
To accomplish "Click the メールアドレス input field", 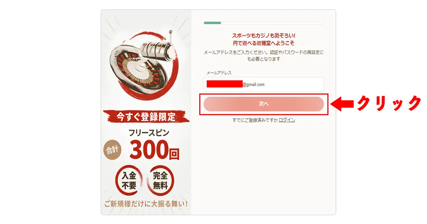I will (x=263, y=84).
